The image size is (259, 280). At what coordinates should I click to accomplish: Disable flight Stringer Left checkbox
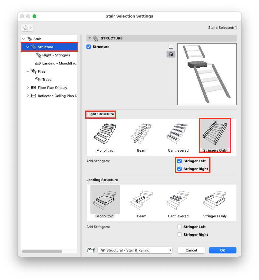pos(179,161)
